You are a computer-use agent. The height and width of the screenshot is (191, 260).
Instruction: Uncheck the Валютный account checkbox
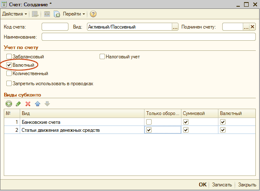(9, 65)
